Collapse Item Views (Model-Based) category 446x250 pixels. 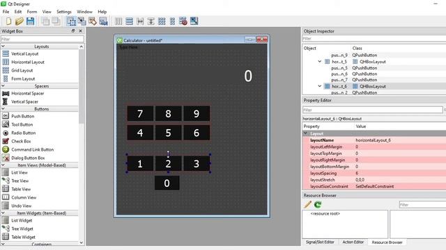tap(3, 165)
